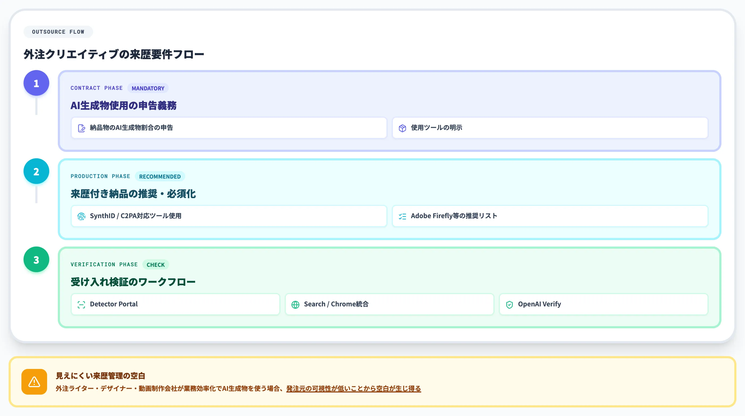The image size is (745, 416).
Task: Click the orange warning triangle icon
Action: click(x=34, y=382)
